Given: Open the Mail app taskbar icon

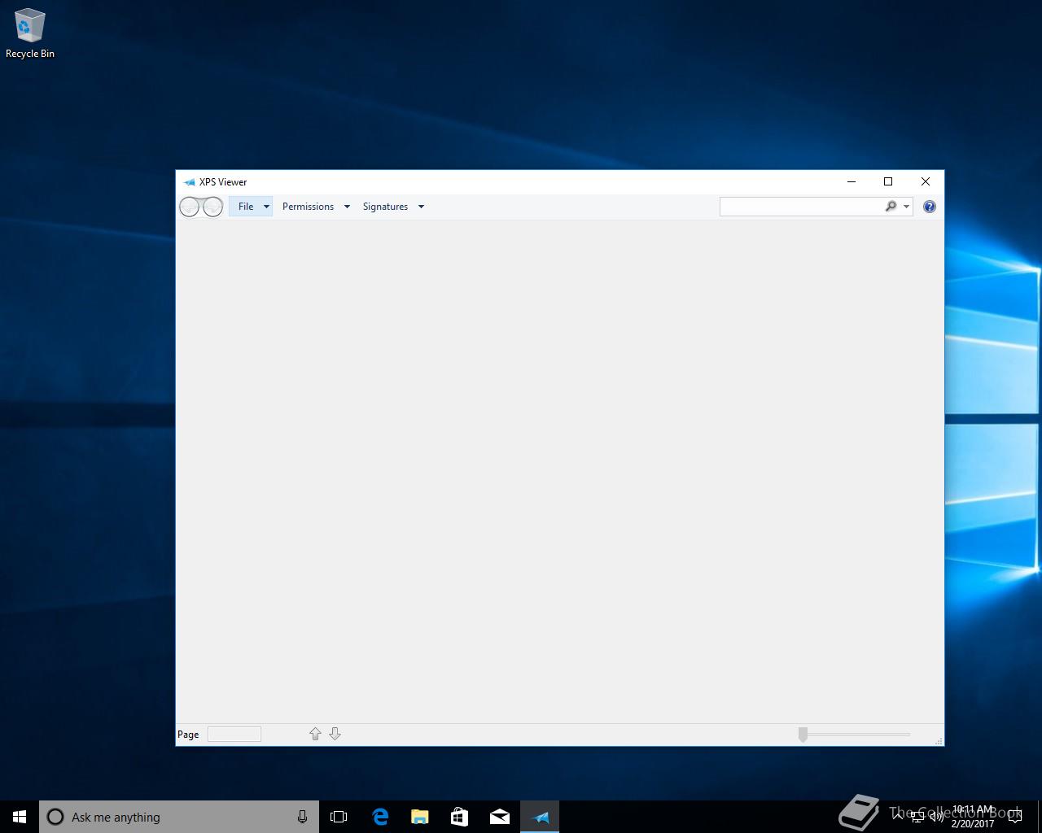Looking at the screenshot, I should coord(499,817).
